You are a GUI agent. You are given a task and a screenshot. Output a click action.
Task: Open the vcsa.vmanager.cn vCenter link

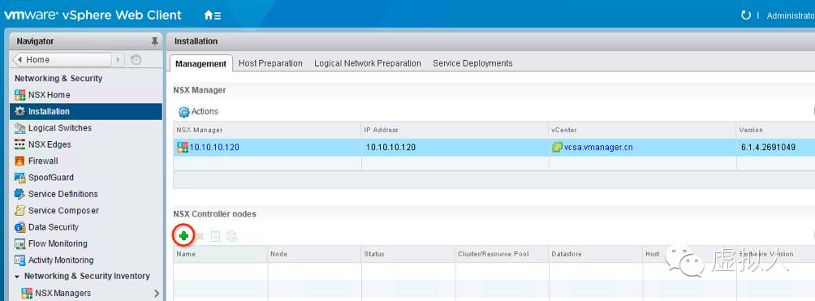pos(598,147)
